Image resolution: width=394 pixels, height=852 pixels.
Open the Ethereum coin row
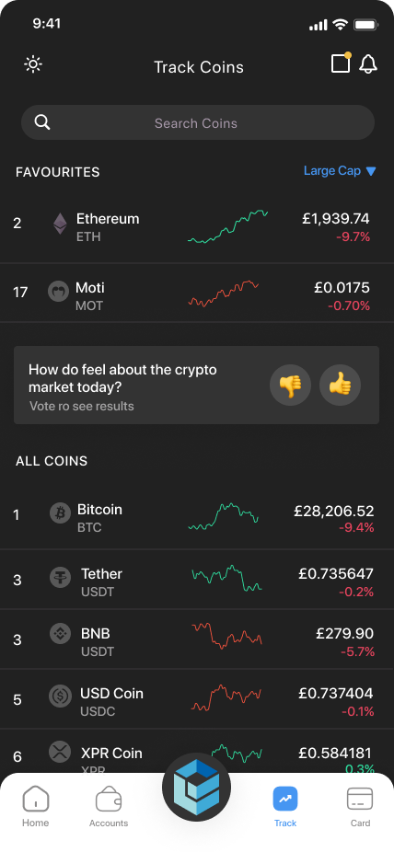pos(197,227)
